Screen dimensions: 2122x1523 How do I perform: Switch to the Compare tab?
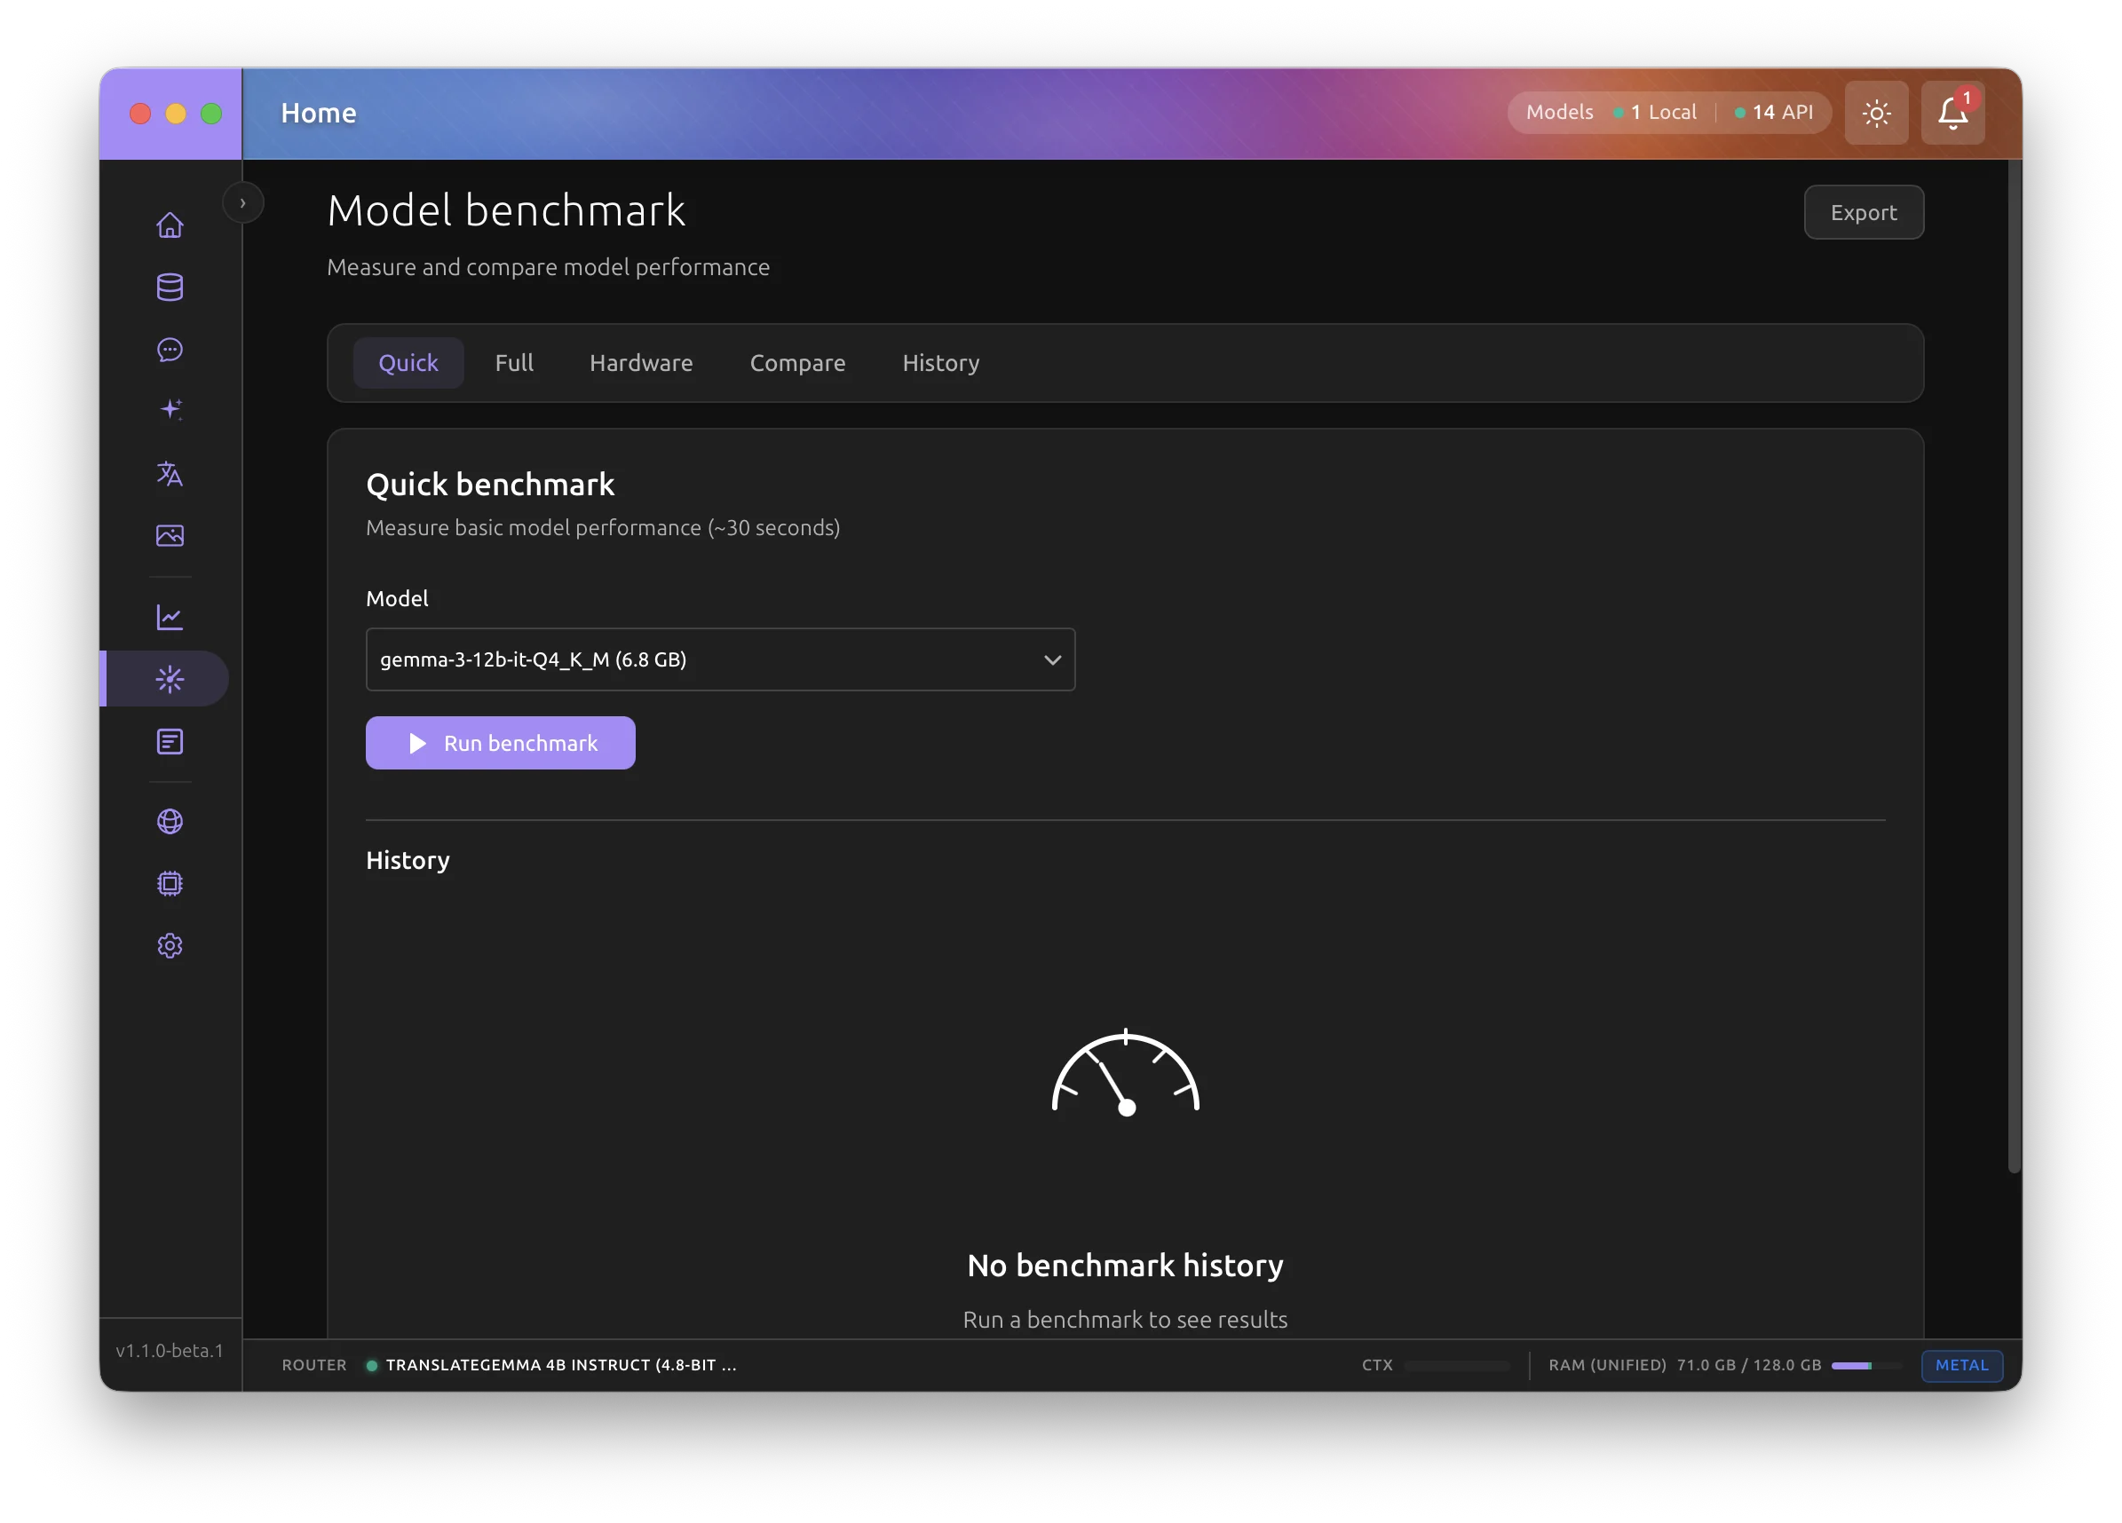point(797,363)
